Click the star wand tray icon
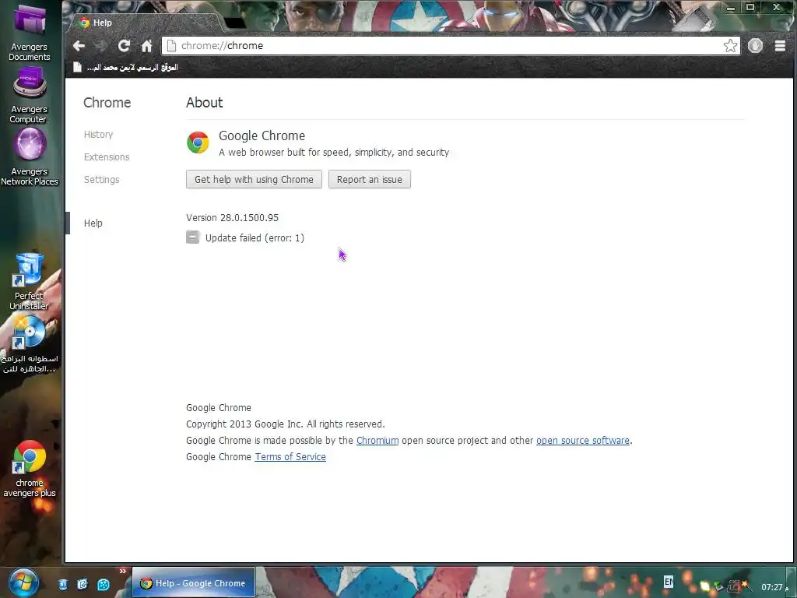The image size is (797, 598). click(746, 586)
